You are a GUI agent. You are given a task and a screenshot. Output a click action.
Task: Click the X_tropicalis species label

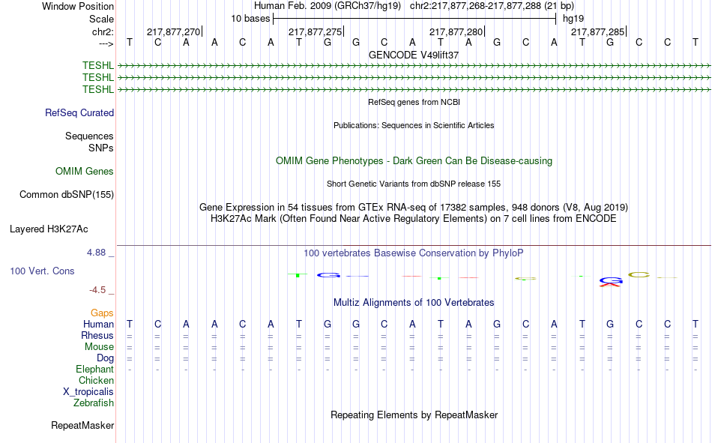(88, 392)
